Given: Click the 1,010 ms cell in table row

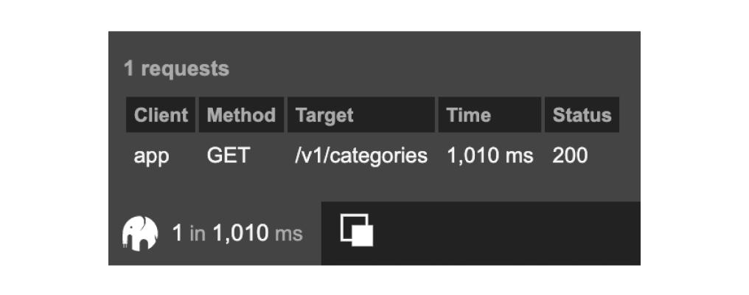Looking at the screenshot, I should [x=490, y=156].
